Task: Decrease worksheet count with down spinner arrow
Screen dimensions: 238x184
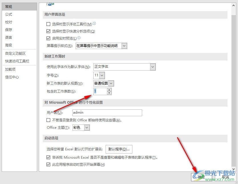Action: pos(109,93)
